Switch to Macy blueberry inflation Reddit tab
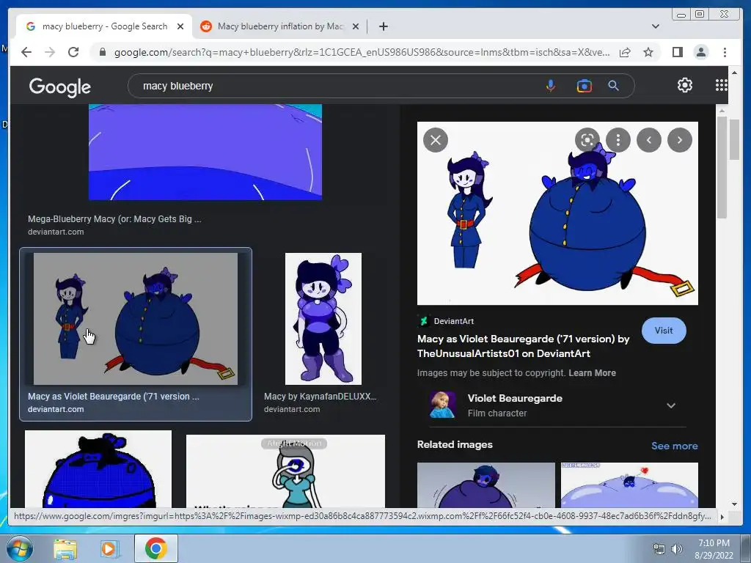 279,26
